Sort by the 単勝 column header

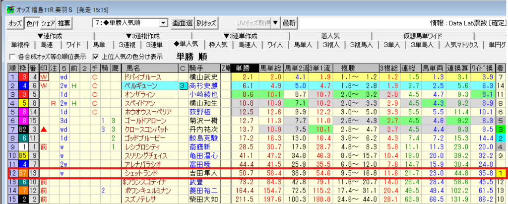tap(244, 68)
